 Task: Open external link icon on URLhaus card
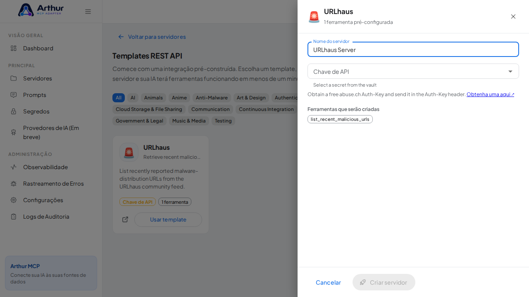click(125, 219)
